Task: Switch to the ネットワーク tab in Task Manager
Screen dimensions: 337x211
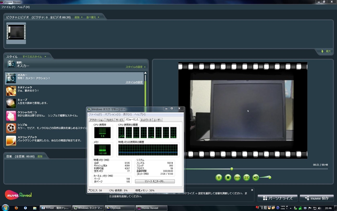Action: pos(146,120)
